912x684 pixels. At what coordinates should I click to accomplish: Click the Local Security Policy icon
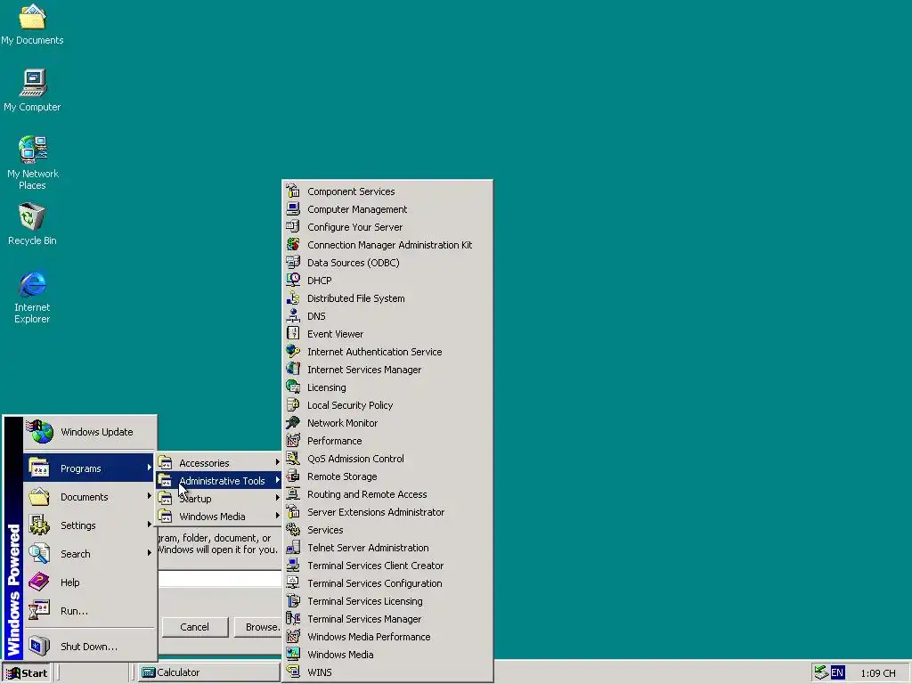pyautogui.click(x=293, y=405)
